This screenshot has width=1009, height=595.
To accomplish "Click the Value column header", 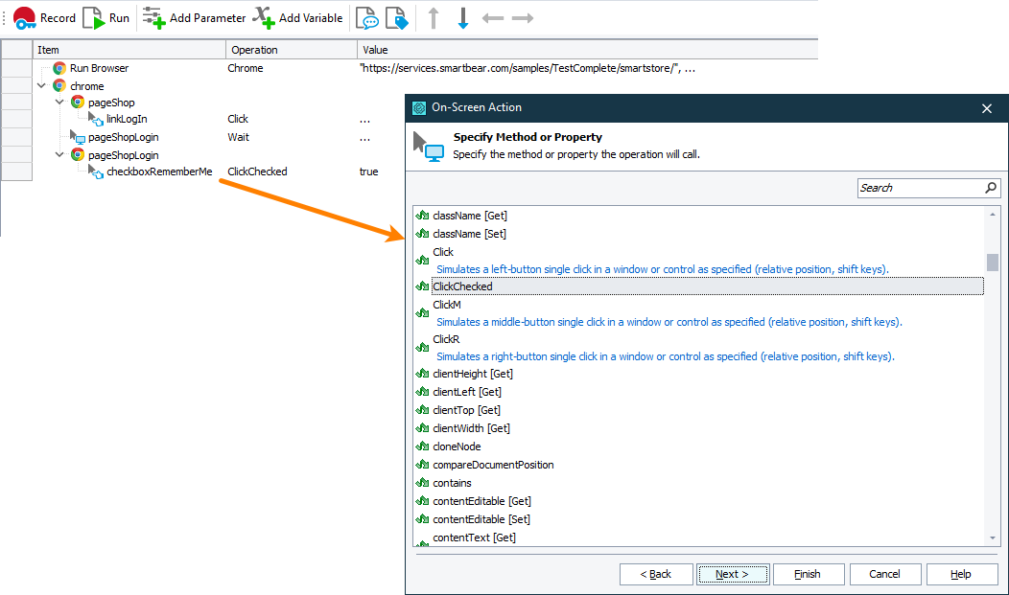I will (x=588, y=50).
